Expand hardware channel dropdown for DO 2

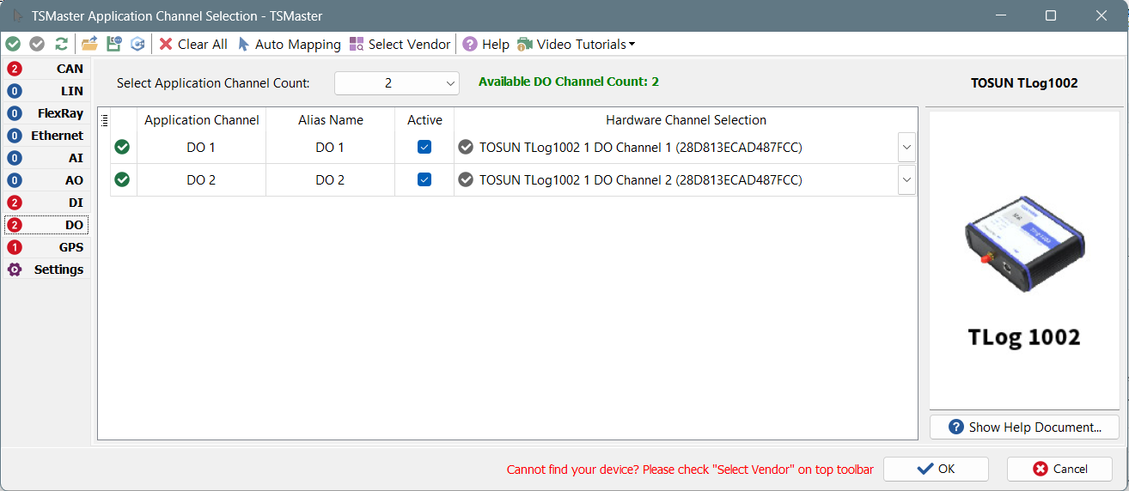click(x=906, y=179)
